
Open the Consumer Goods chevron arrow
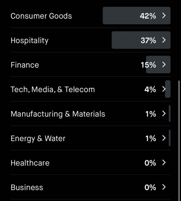click(164, 16)
